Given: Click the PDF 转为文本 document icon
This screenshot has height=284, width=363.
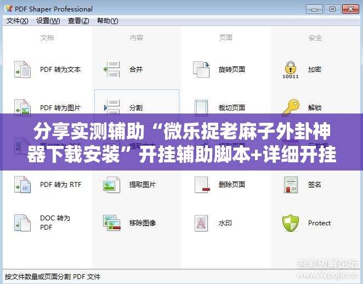Looking at the screenshot, I should click(x=22, y=70).
